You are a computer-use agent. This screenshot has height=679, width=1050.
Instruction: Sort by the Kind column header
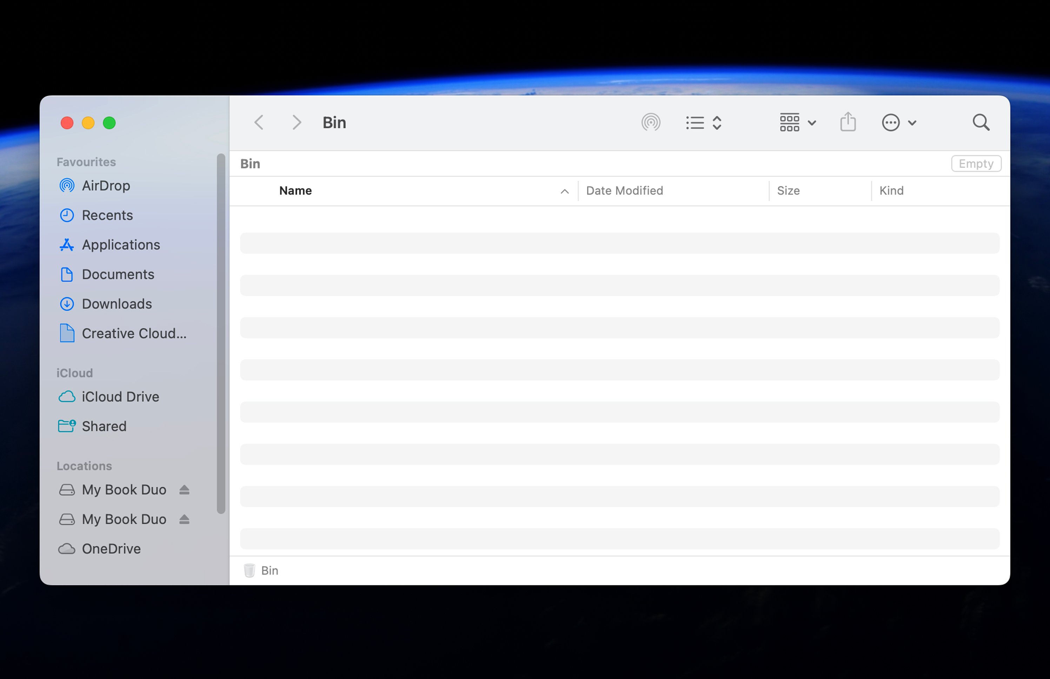891,191
